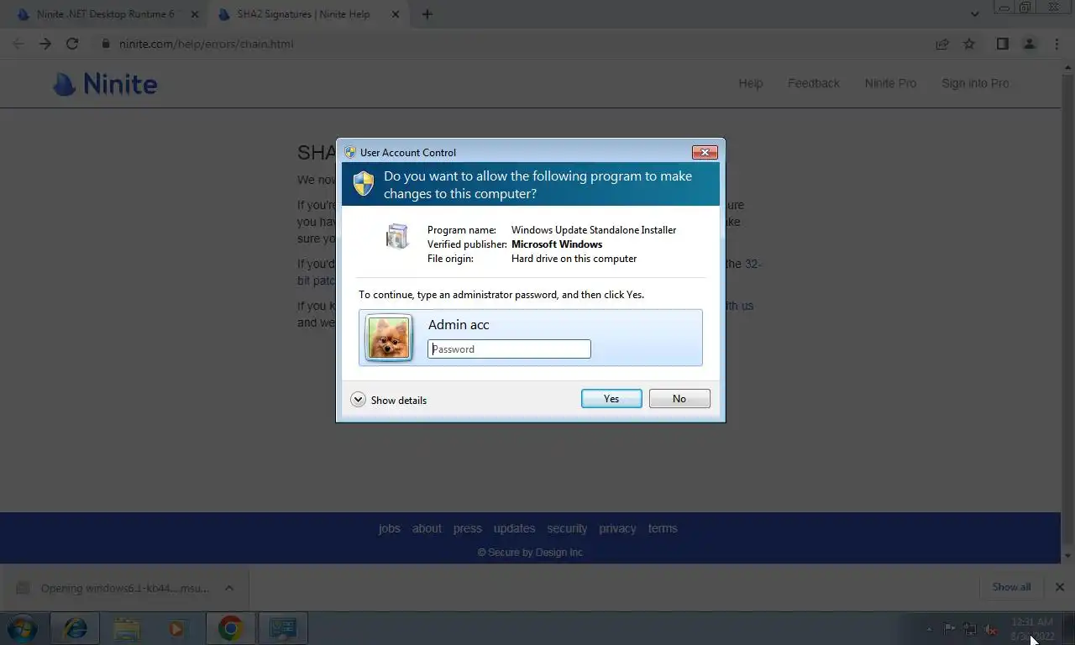Click No in the User Account Control dialog
1075x645 pixels.
(x=679, y=399)
